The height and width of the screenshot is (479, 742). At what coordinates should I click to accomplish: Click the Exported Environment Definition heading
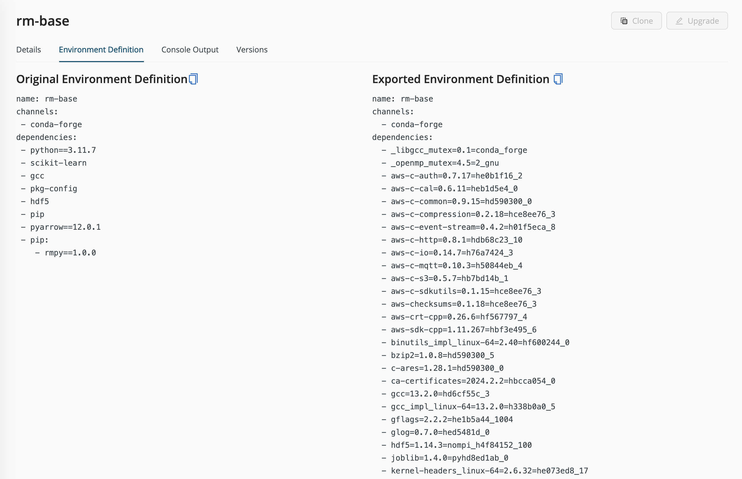pyautogui.click(x=461, y=79)
